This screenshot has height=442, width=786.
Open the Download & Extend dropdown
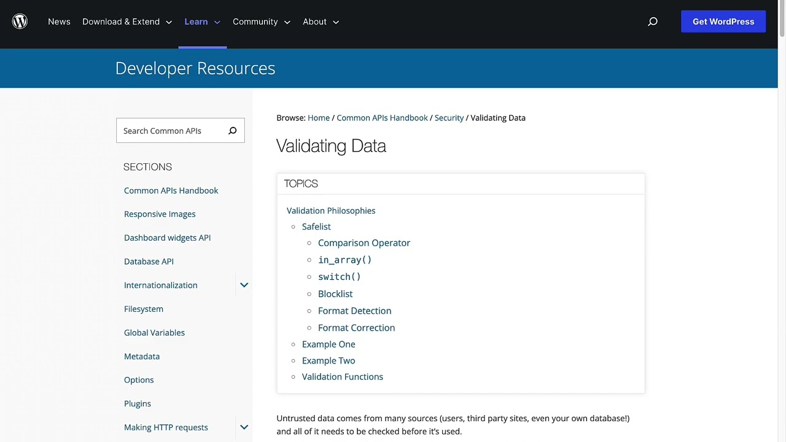127,21
